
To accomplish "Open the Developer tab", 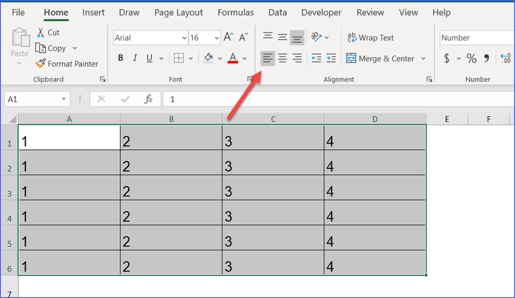I will [x=321, y=12].
